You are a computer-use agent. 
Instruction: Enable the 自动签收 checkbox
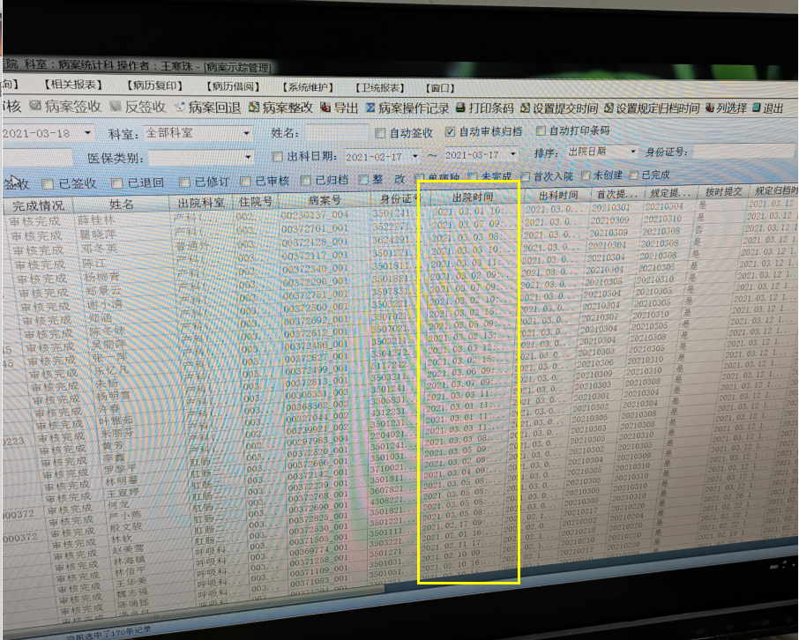click(379, 133)
